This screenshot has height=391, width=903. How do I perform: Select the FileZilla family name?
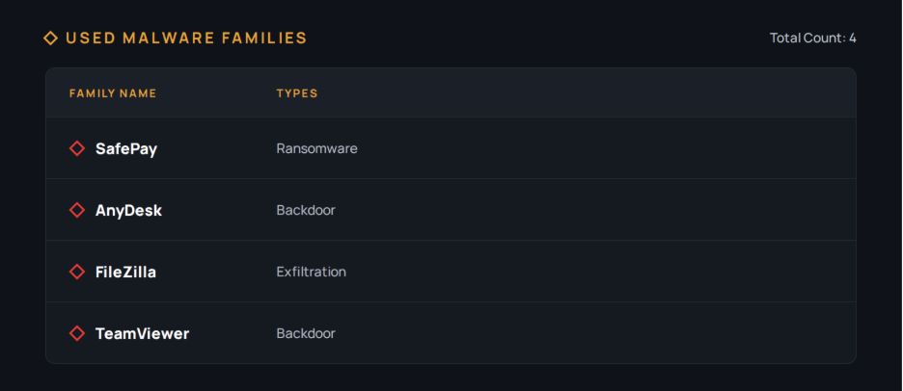coord(125,272)
